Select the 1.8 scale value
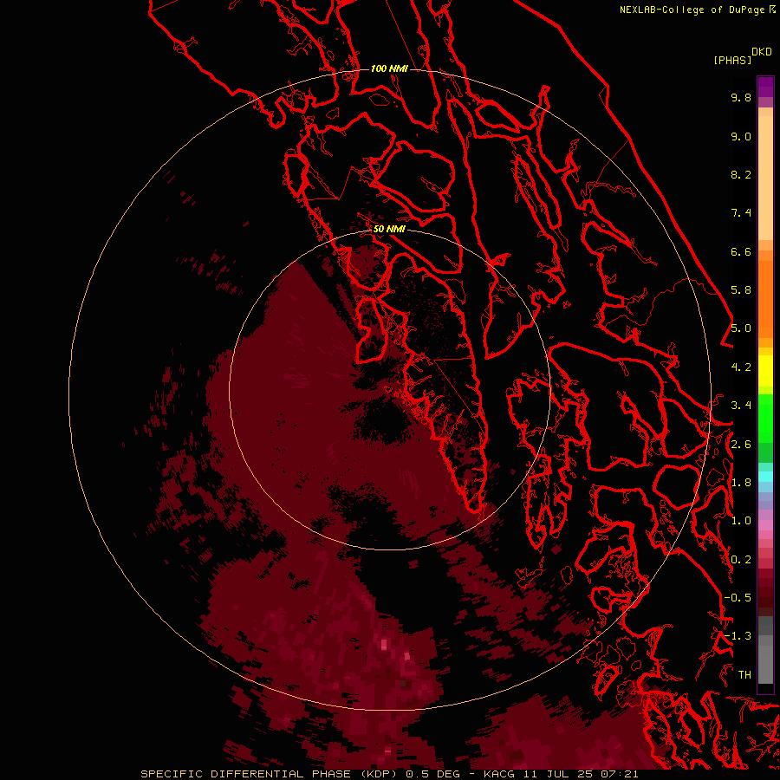This screenshot has width=780, height=780. pyautogui.click(x=741, y=483)
